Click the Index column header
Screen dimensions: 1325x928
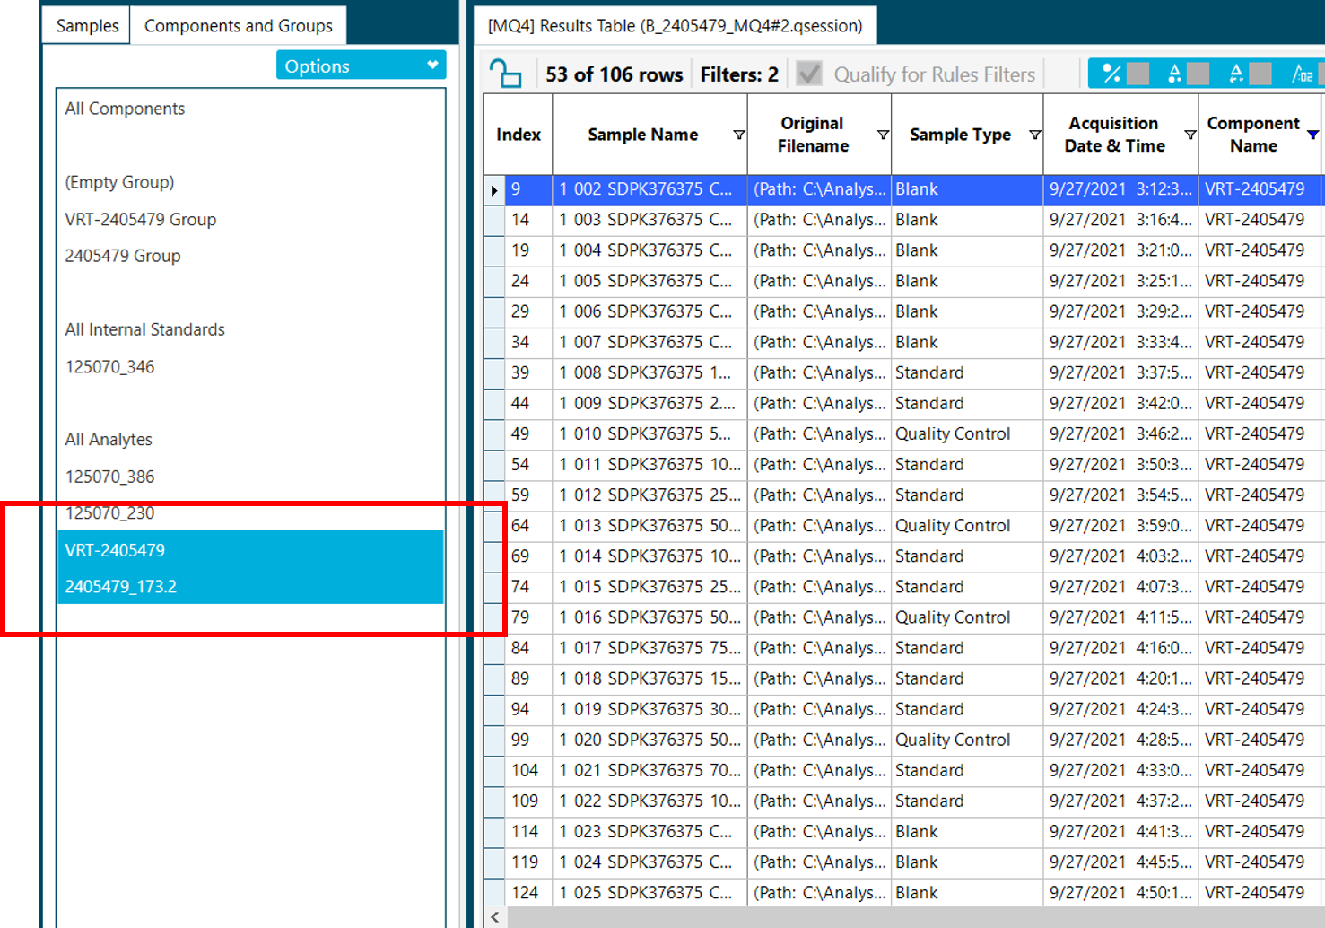pos(519,135)
